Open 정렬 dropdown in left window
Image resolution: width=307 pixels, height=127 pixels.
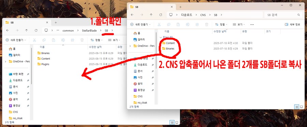pos(97,40)
